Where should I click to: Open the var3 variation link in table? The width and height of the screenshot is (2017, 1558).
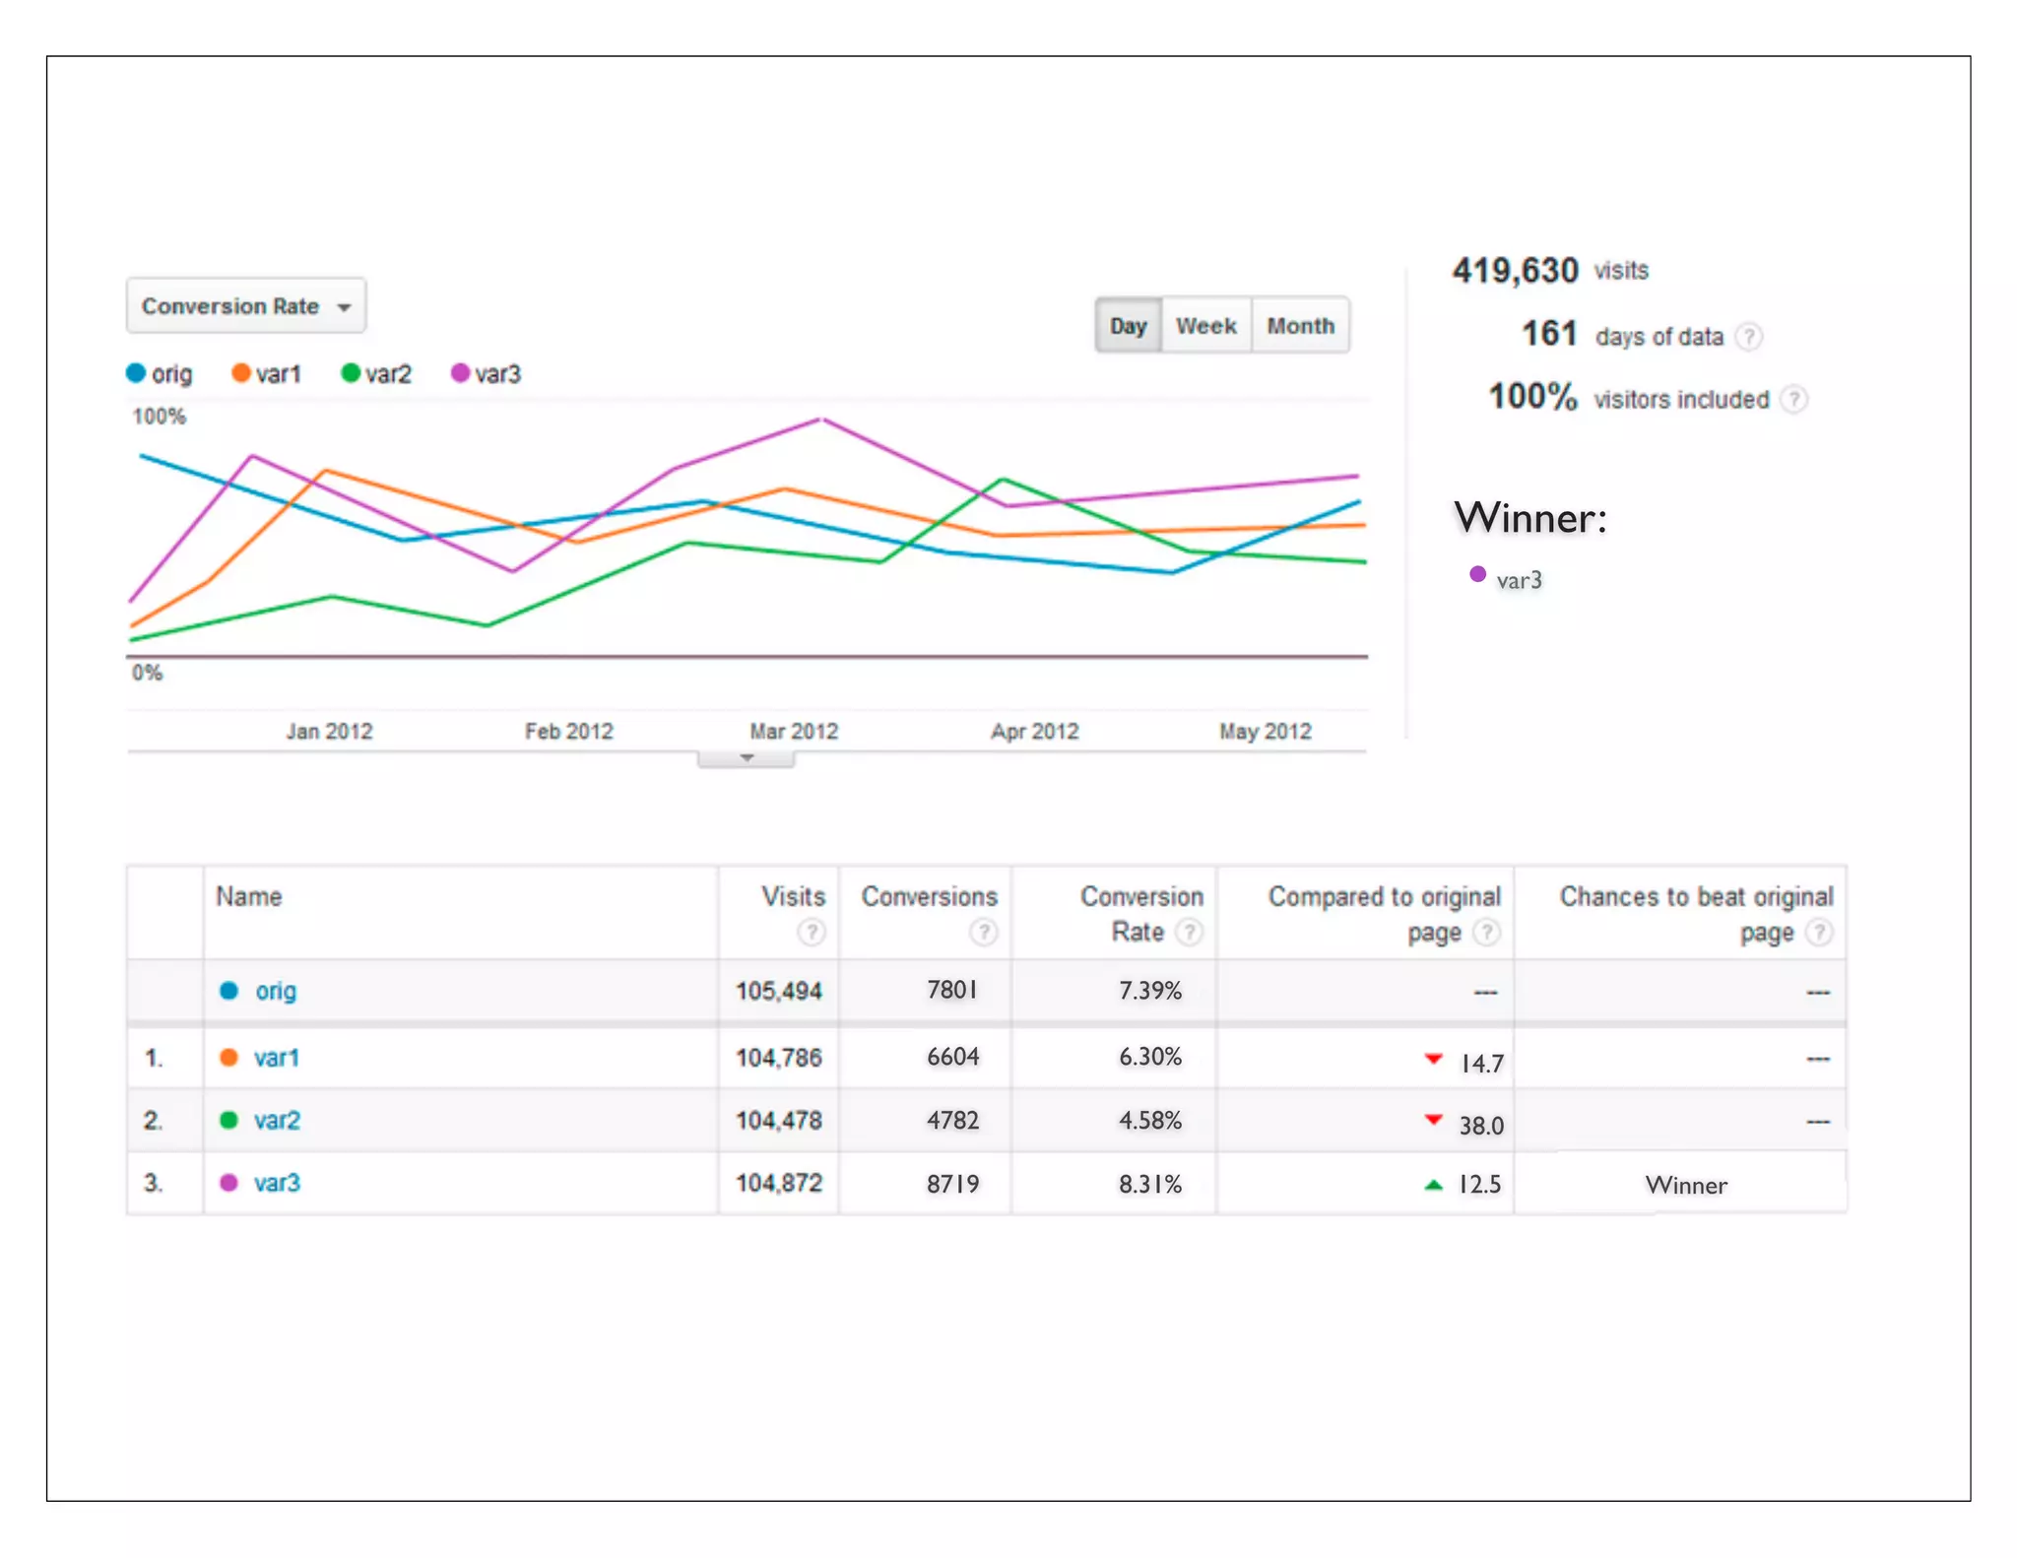tap(277, 1183)
